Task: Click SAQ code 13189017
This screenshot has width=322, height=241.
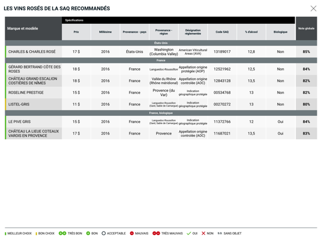Action: [222, 52]
